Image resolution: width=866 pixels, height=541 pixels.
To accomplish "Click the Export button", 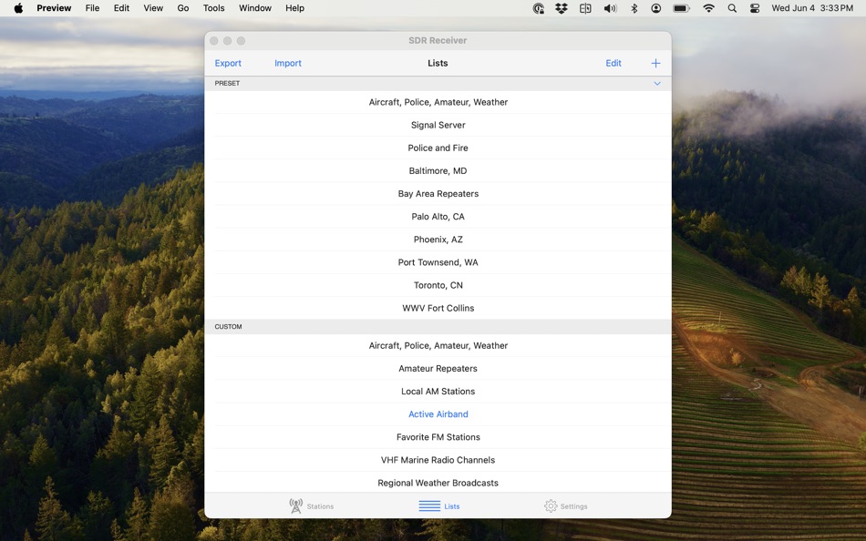I will coord(228,64).
